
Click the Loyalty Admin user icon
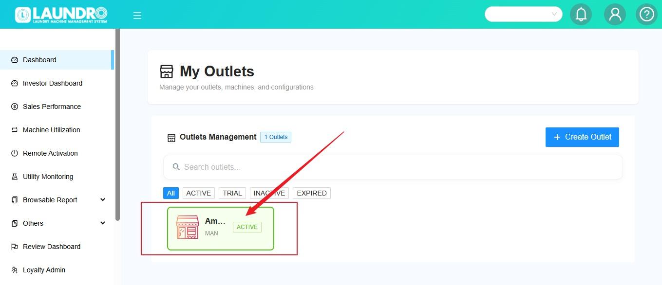click(x=15, y=270)
